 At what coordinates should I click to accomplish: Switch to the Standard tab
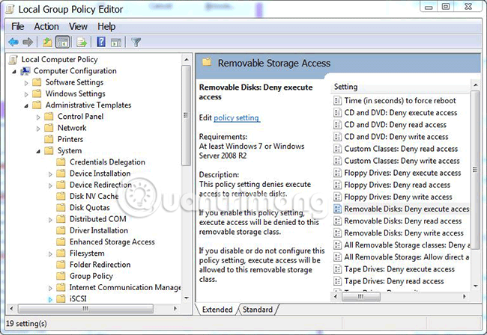point(258,310)
